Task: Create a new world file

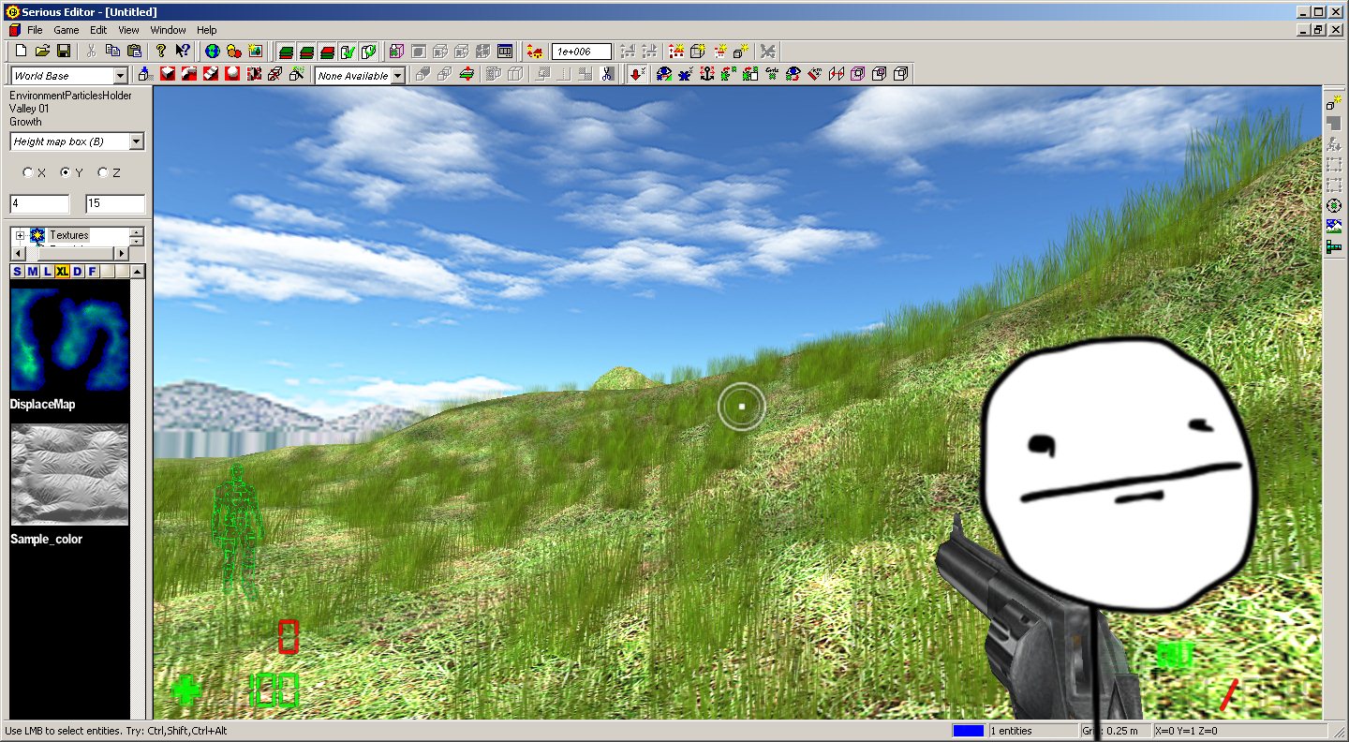Action: [21, 51]
